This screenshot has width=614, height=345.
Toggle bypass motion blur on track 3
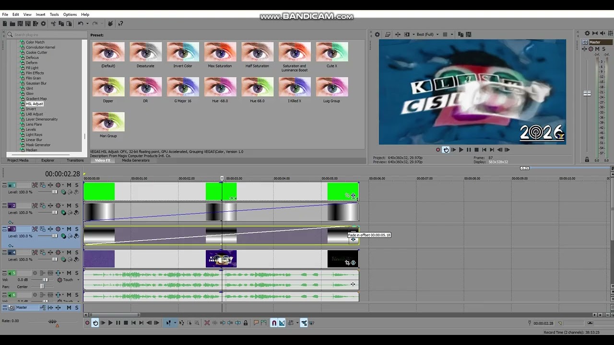point(35,229)
